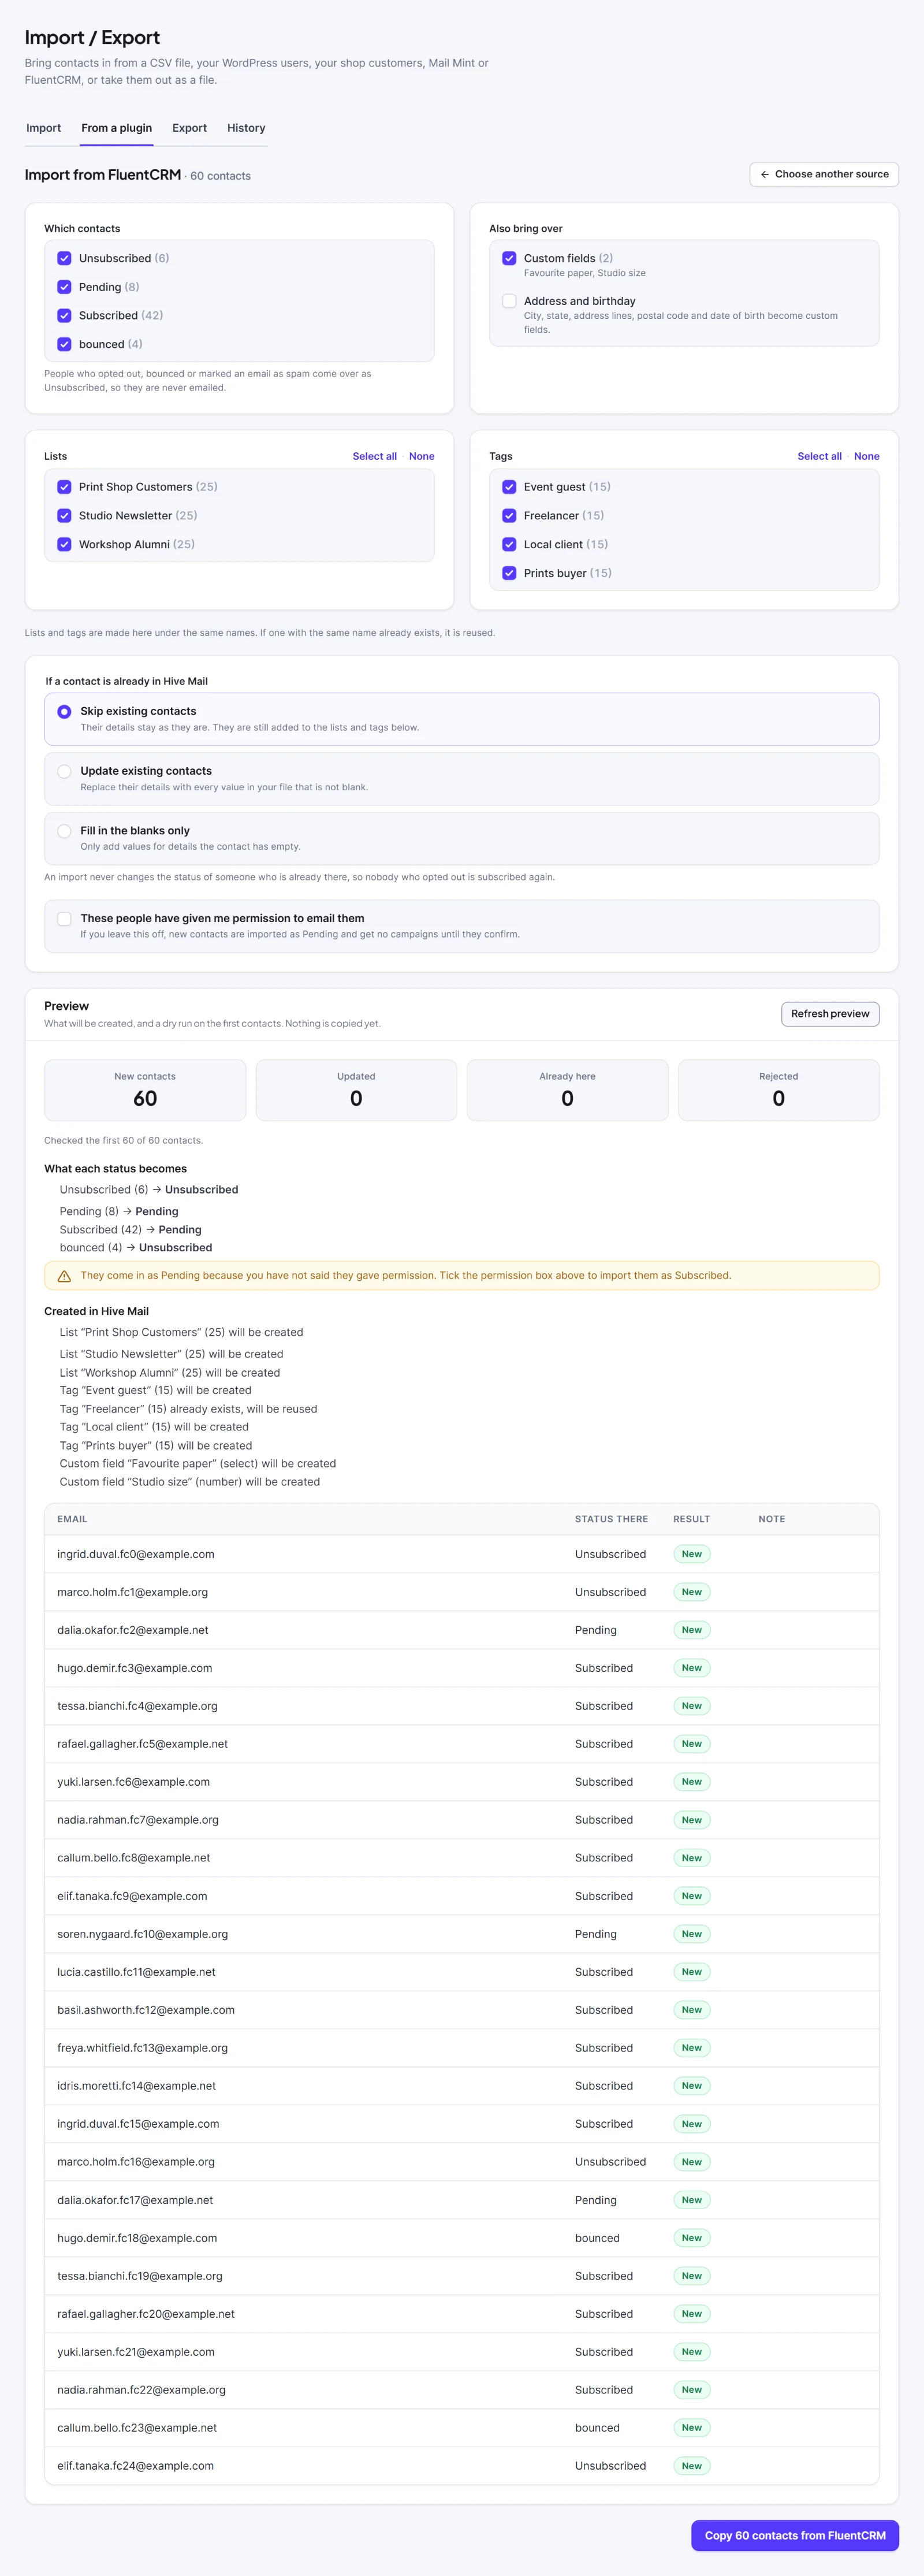Viewport: 924px width, 2576px height.
Task: Uncheck the Freelancer tag checkbox
Action: click(x=509, y=516)
